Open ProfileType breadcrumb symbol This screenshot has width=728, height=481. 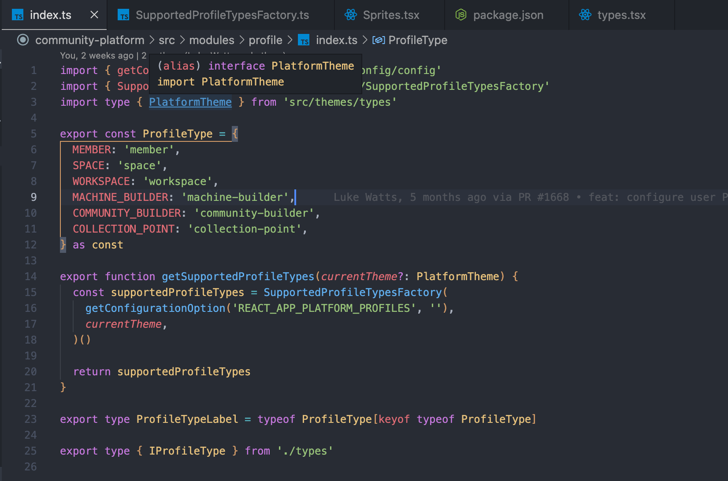pyautogui.click(x=418, y=40)
